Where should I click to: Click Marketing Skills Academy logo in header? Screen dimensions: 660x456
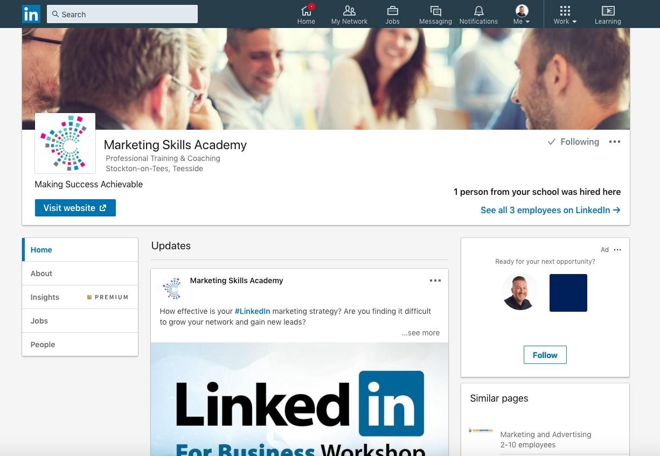pyautogui.click(x=65, y=143)
